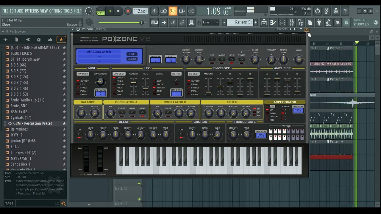This screenshot has height=214, width=381.
Task: Toggle the HELD switch in PoiZone
Action: click(232, 59)
